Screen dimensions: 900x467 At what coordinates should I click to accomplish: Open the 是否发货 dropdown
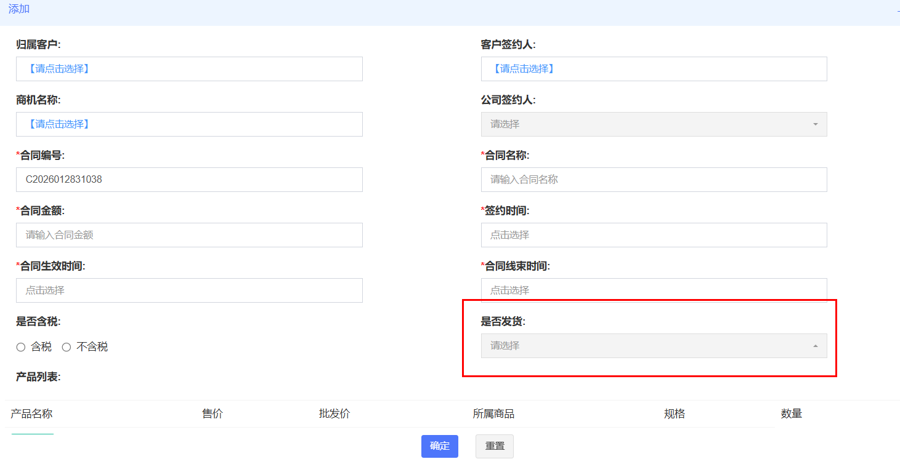[x=653, y=346]
